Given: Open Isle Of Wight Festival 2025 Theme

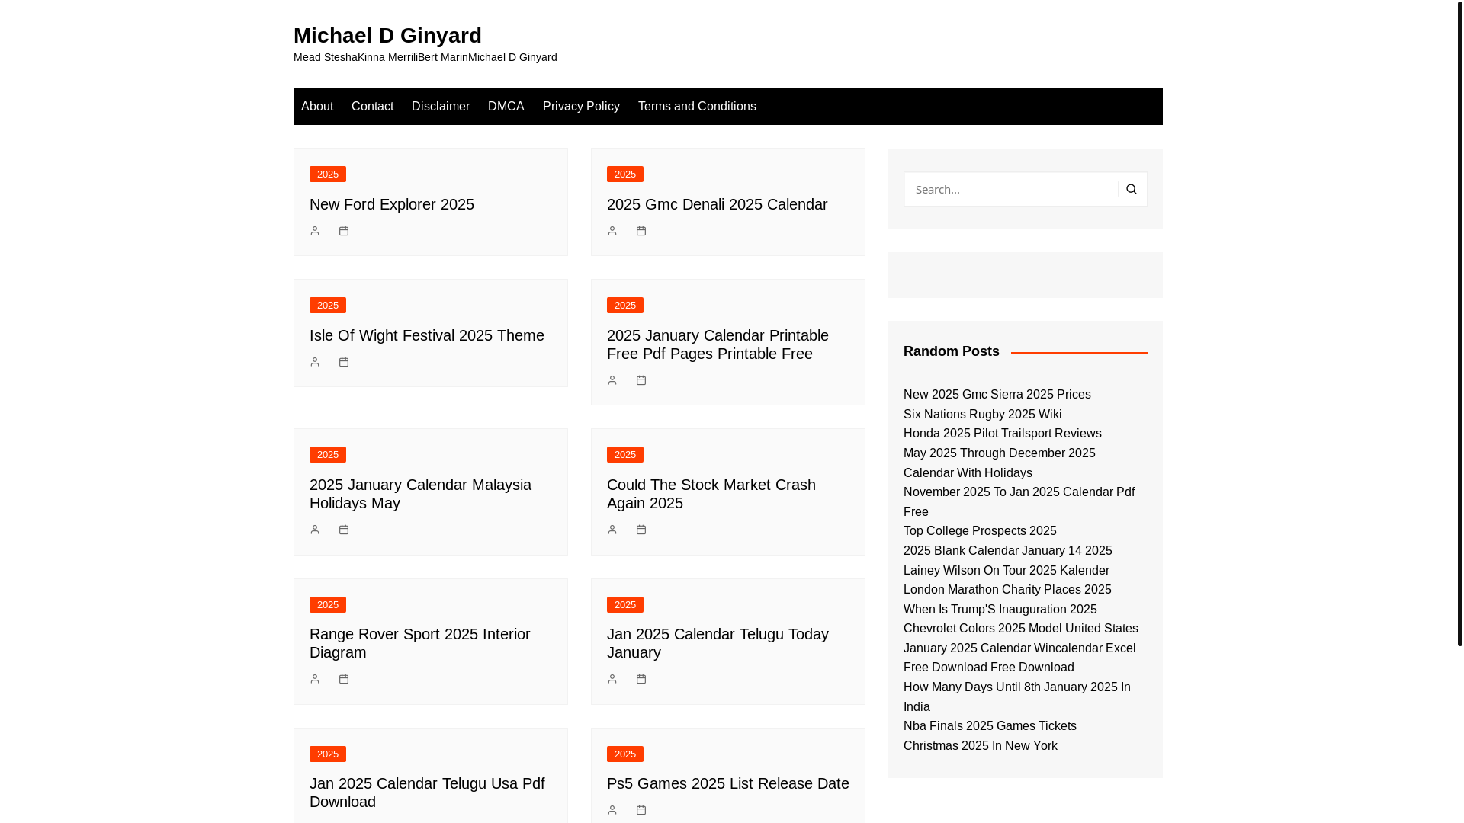Looking at the screenshot, I should [x=427, y=335].
